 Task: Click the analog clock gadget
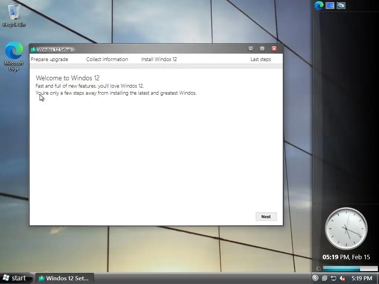coord(346,229)
